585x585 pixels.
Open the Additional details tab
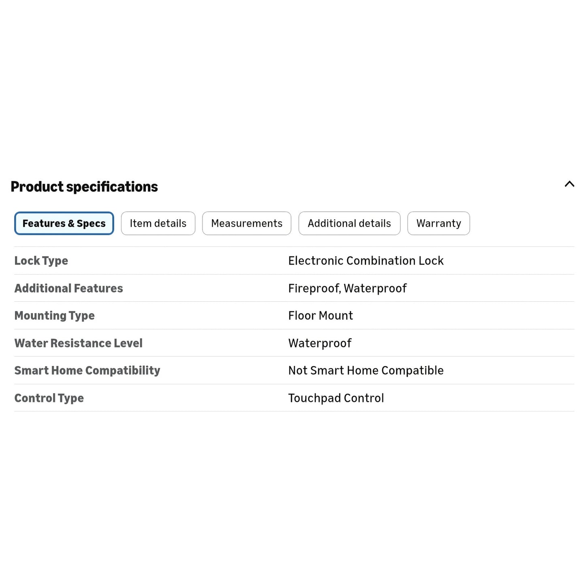(349, 223)
